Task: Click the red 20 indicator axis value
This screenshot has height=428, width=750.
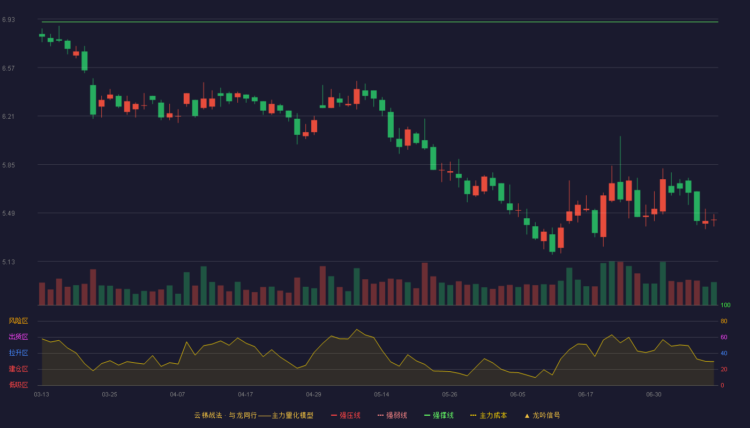Action: (x=724, y=369)
